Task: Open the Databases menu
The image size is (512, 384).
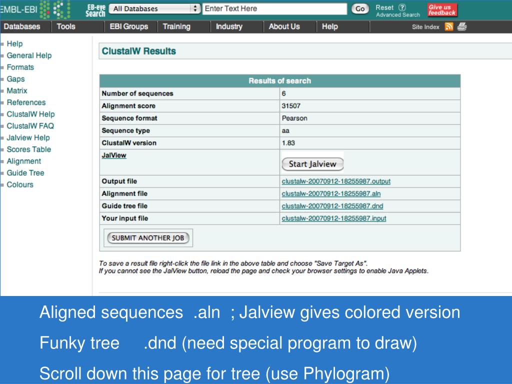Action: coord(22,27)
